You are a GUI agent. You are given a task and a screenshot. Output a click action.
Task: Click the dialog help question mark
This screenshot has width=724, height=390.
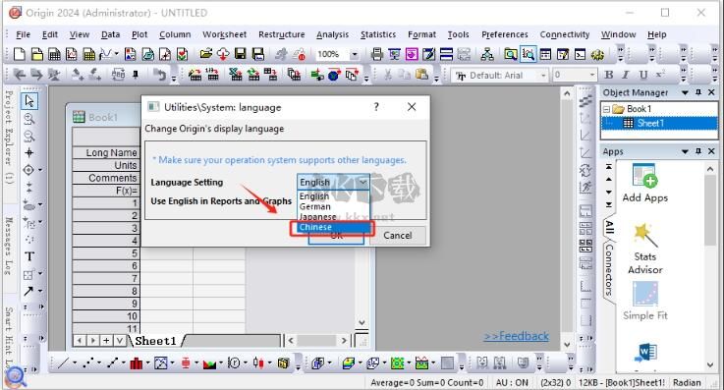pyautogui.click(x=376, y=107)
